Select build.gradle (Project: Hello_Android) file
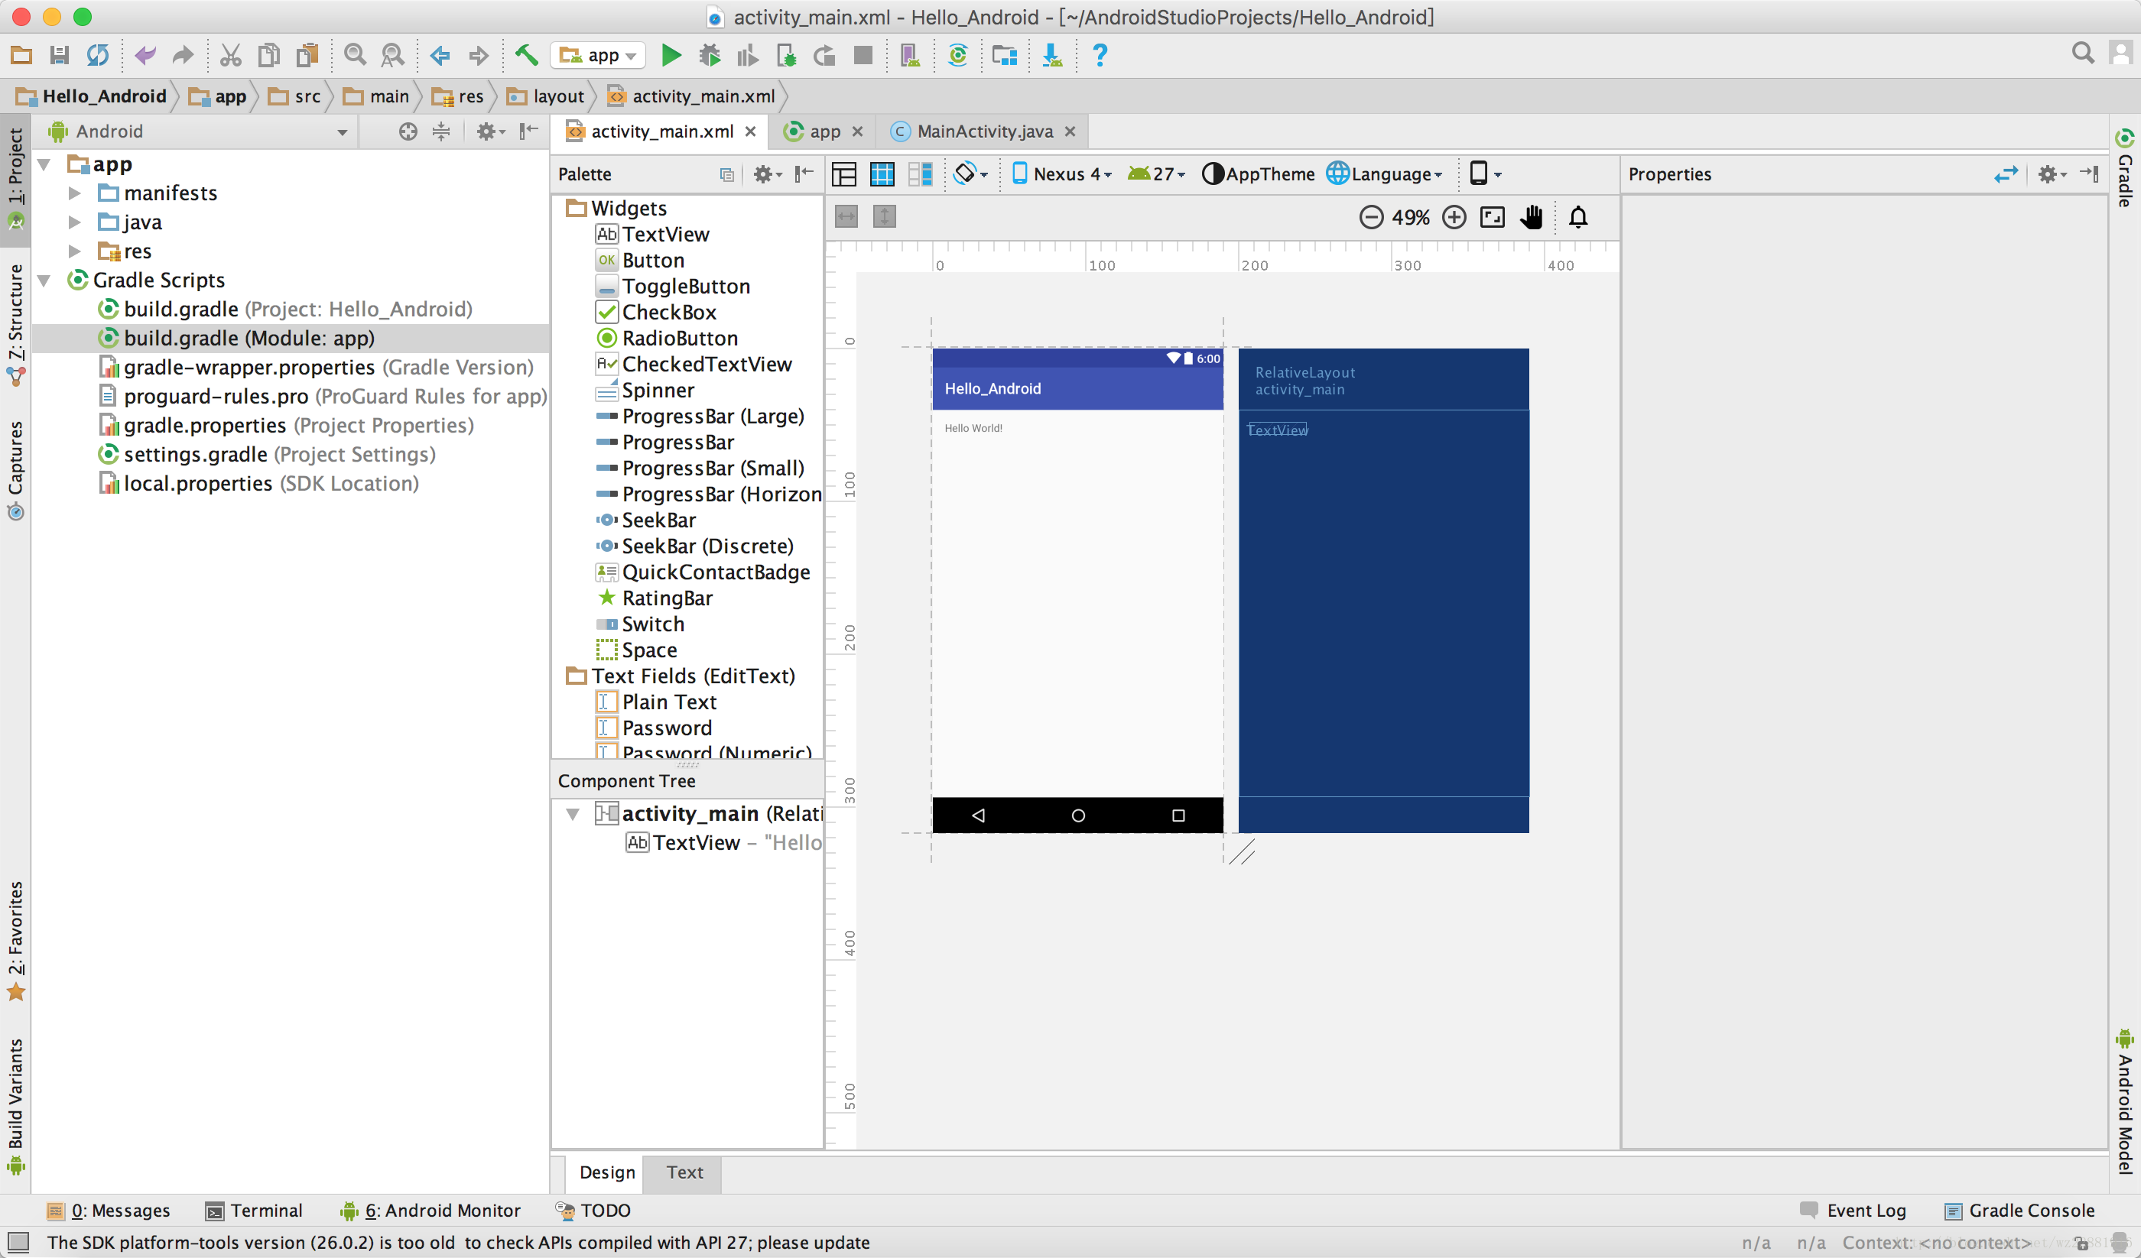The image size is (2141, 1258). [x=284, y=310]
